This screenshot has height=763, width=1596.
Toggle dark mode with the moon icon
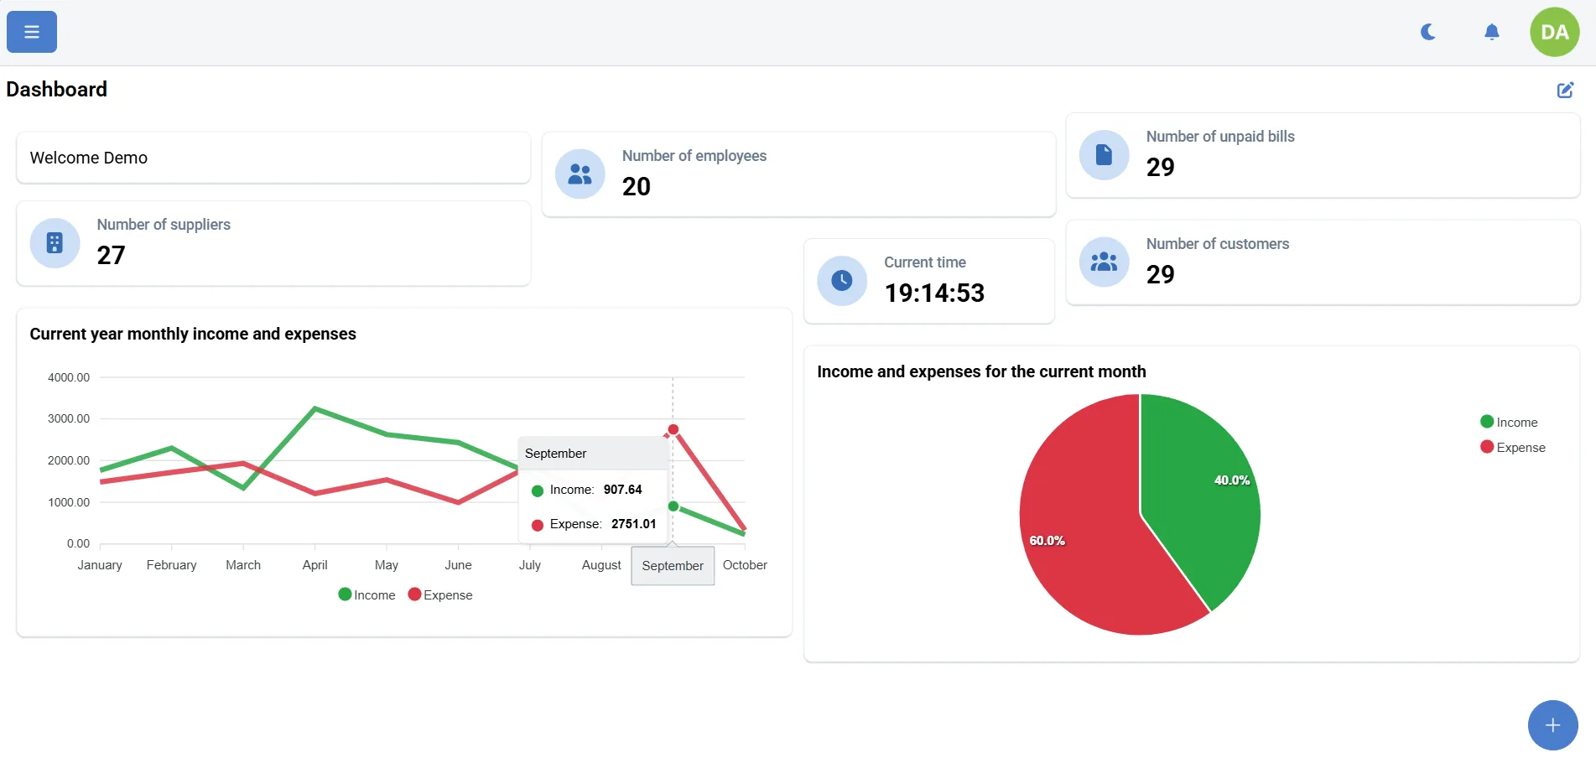coord(1427,31)
